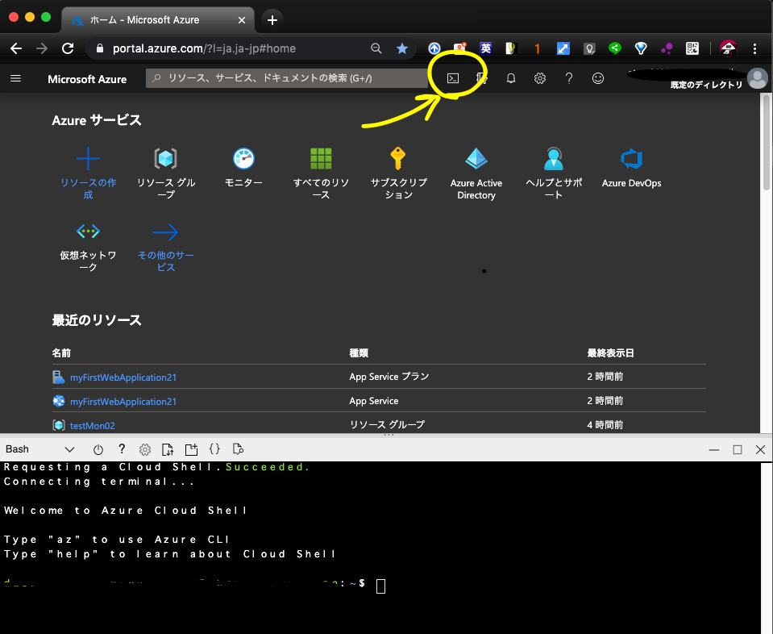The image size is (773, 634).
Task: Open the Monitor service
Action: (243, 158)
